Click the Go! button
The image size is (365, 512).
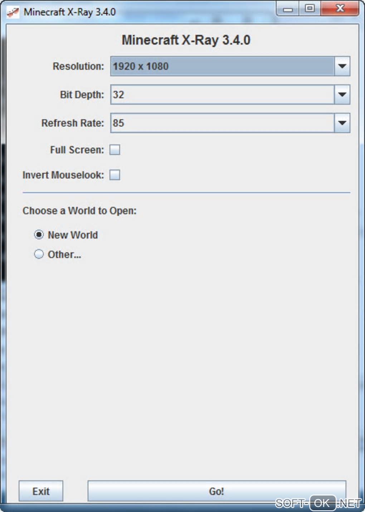[x=217, y=491]
